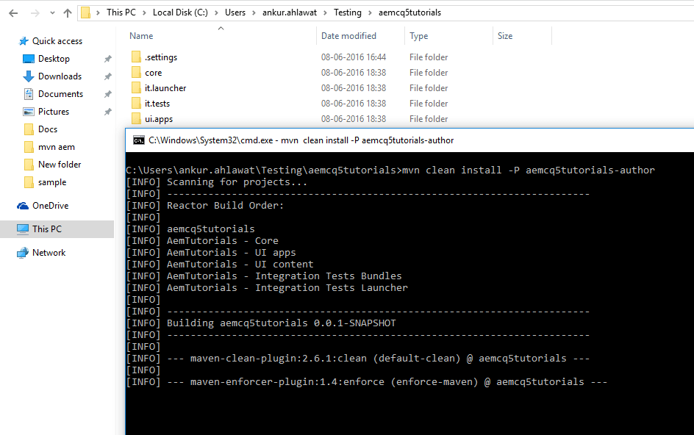Click the Up one level button
The image size is (694, 435).
(66, 12)
